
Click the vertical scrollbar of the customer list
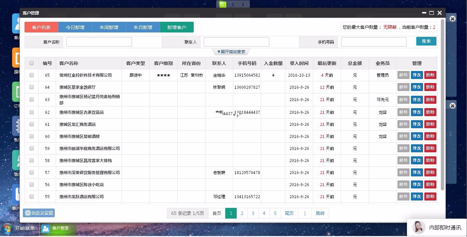(442, 105)
